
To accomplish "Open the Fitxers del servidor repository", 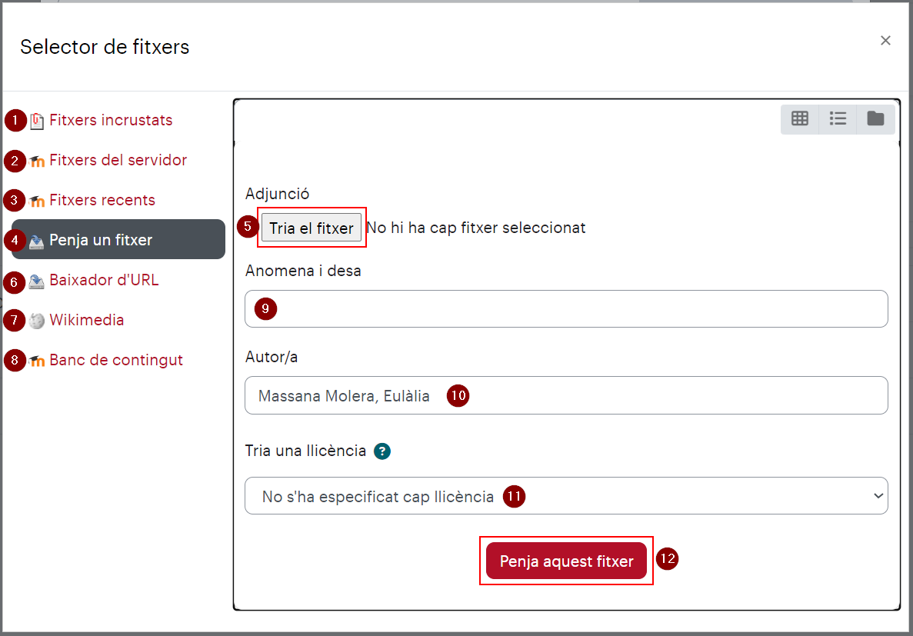I will coord(118,160).
